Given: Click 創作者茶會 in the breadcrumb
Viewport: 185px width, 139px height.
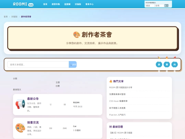Looking at the screenshot, I should [x=26, y=17].
